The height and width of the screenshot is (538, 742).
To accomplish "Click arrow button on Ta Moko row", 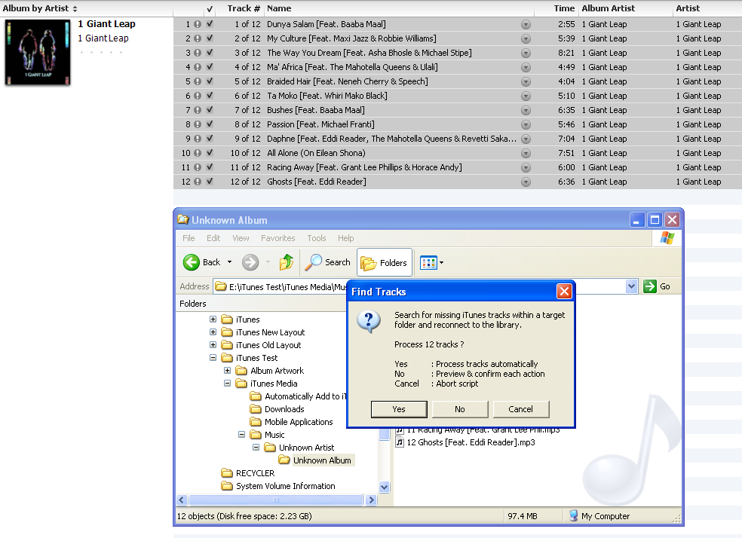I will [x=526, y=96].
